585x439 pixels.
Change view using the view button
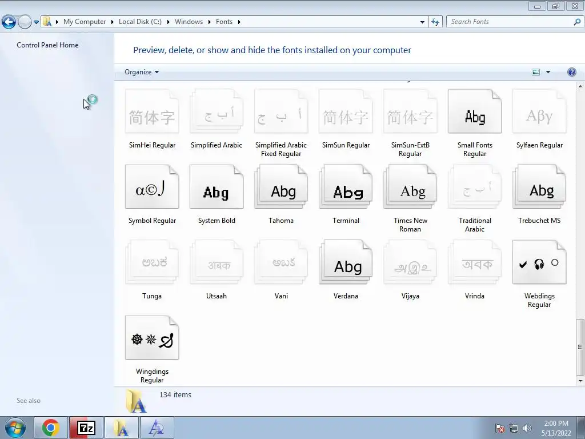pos(536,72)
